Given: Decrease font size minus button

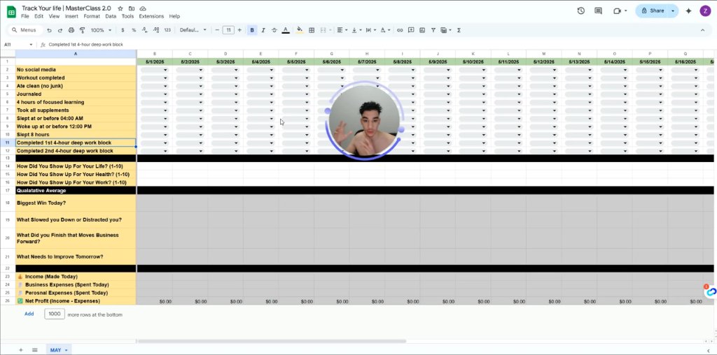Looking at the screenshot, I should [217, 30].
